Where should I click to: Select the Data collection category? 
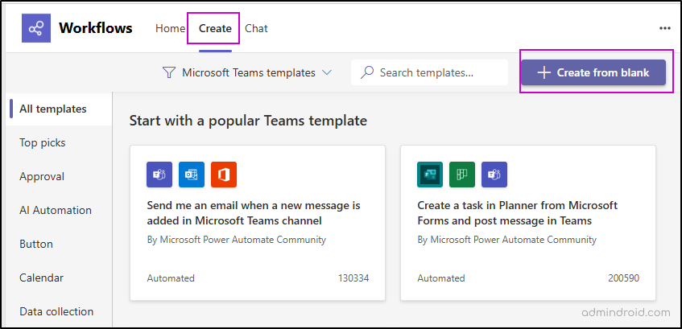[59, 311]
